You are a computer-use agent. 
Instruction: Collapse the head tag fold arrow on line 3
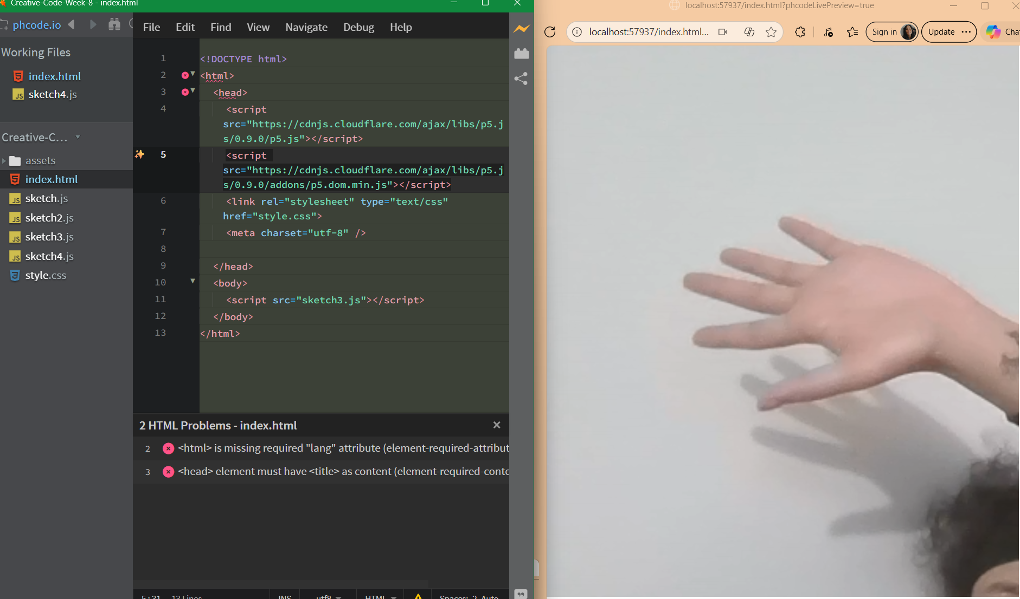click(193, 90)
